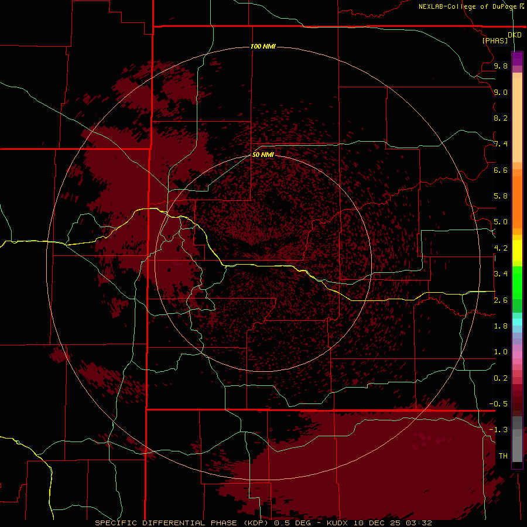
Task: Click the 7.4 legend value
Action: (501, 144)
